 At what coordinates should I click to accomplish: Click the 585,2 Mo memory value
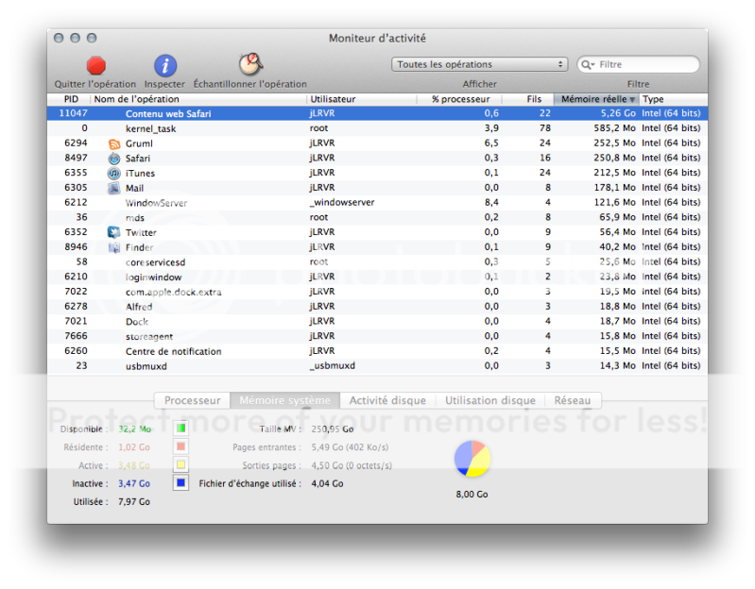point(614,128)
